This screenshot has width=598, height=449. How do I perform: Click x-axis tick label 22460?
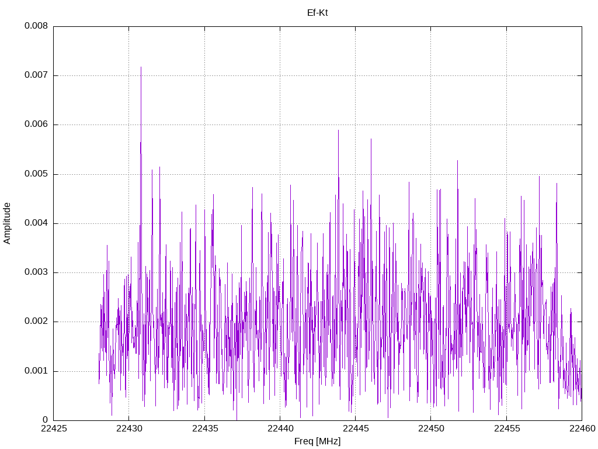(x=582, y=429)
